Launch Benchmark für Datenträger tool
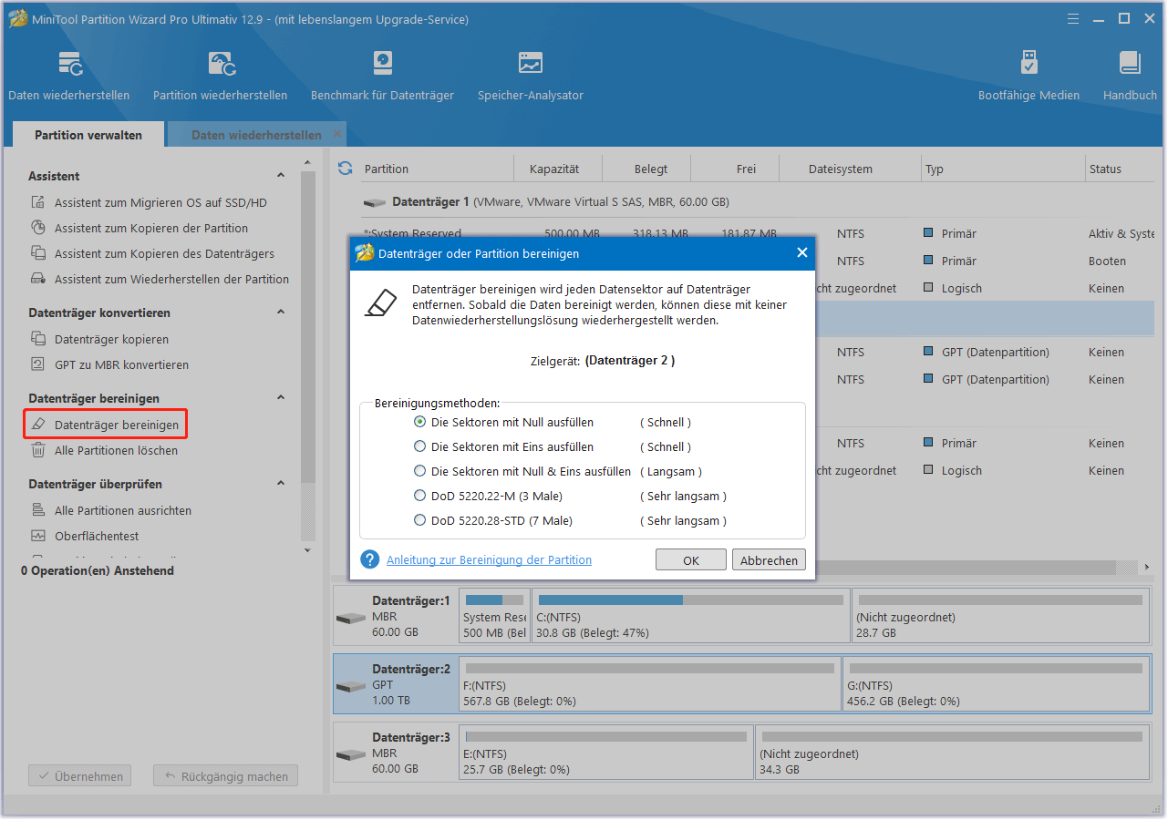Screen dimensions: 1168x820 pos(382,64)
